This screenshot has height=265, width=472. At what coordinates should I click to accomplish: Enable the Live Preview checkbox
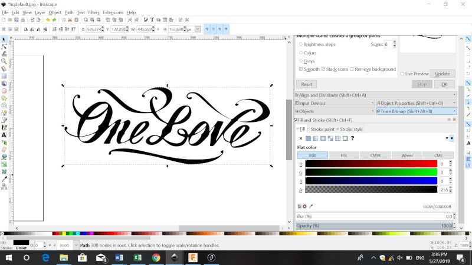point(402,74)
